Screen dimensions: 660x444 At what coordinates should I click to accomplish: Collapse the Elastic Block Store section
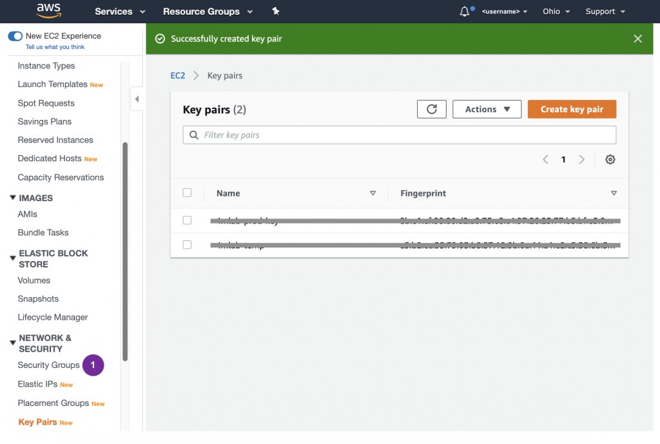coord(13,258)
